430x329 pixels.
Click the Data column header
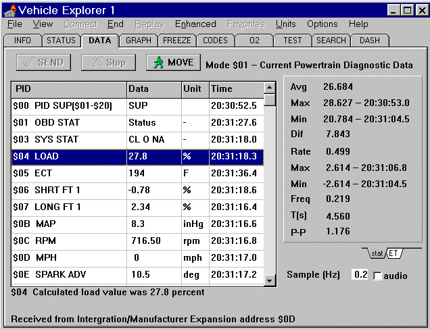click(153, 89)
